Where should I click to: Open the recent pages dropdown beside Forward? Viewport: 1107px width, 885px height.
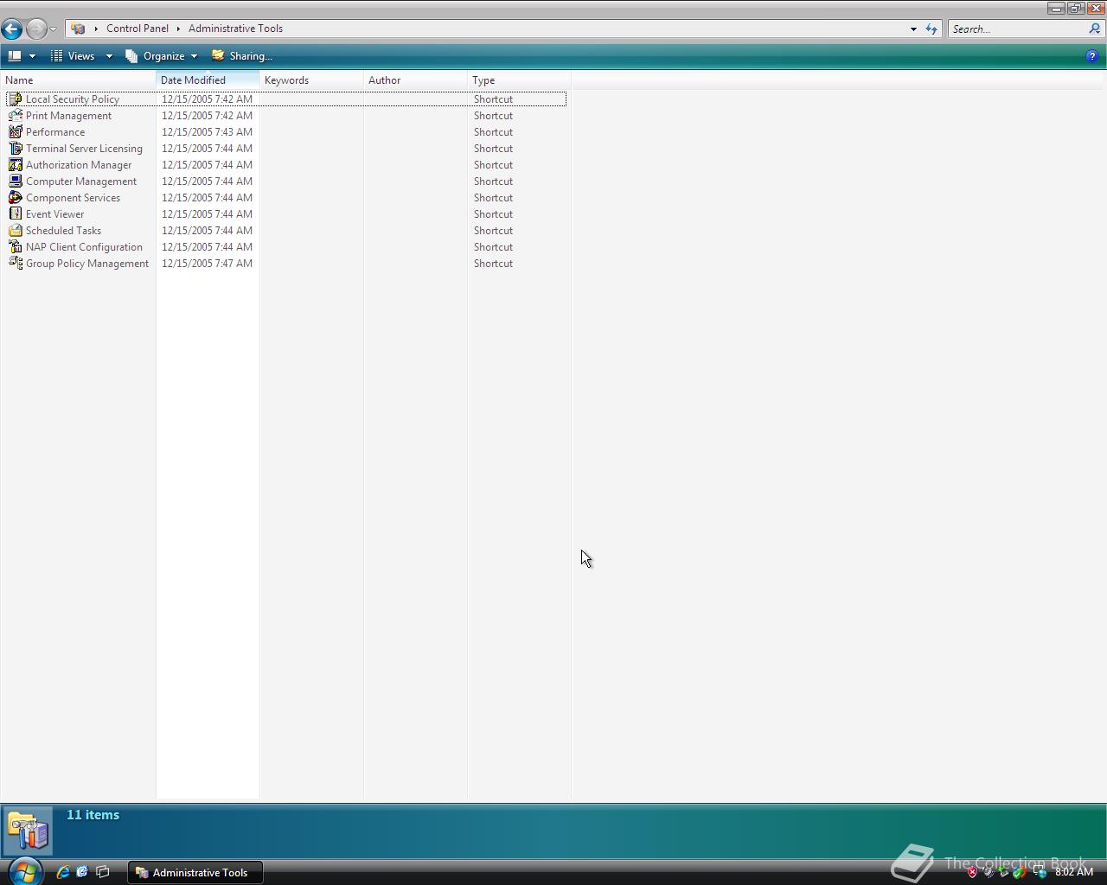tap(53, 29)
